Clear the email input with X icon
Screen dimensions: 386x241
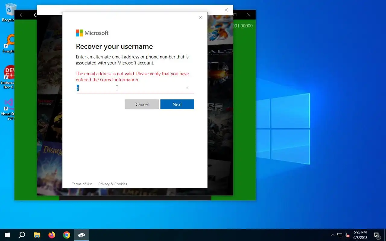coord(187,88)
